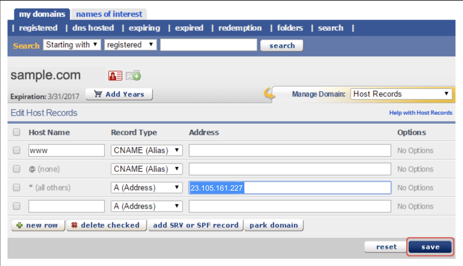Open the Starting with search dropdown
Image resolution: width=463 pixels, height=266 pixels.
click(72, 45)
